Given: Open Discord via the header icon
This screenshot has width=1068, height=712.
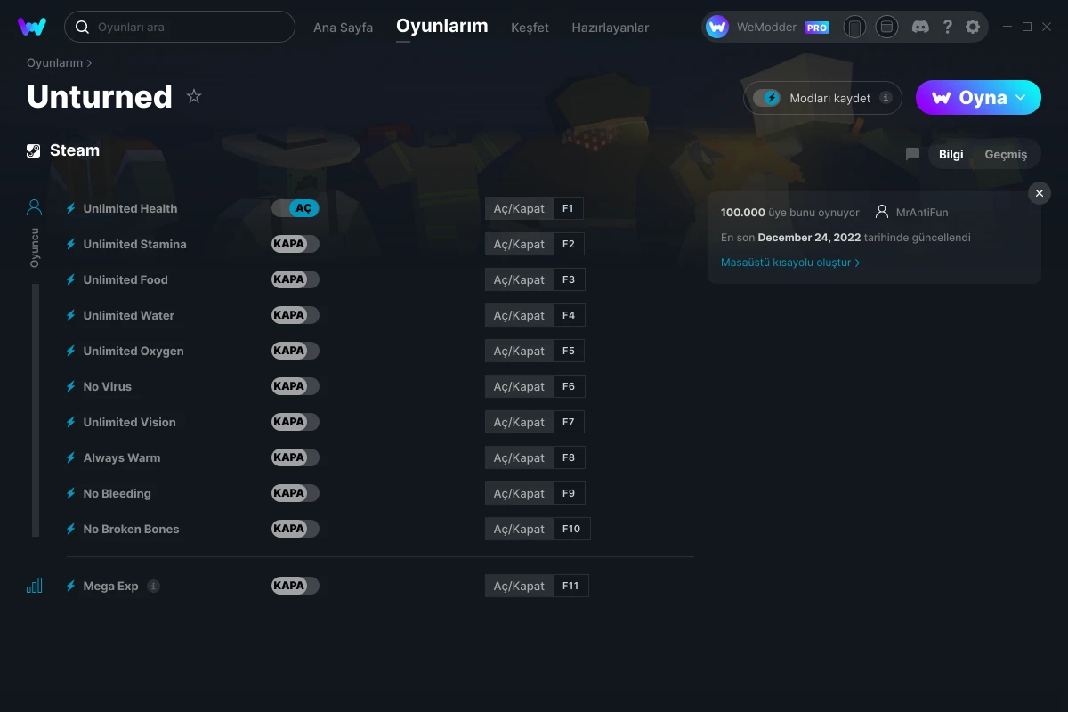Looking at the screenshot, I should 921,27.
